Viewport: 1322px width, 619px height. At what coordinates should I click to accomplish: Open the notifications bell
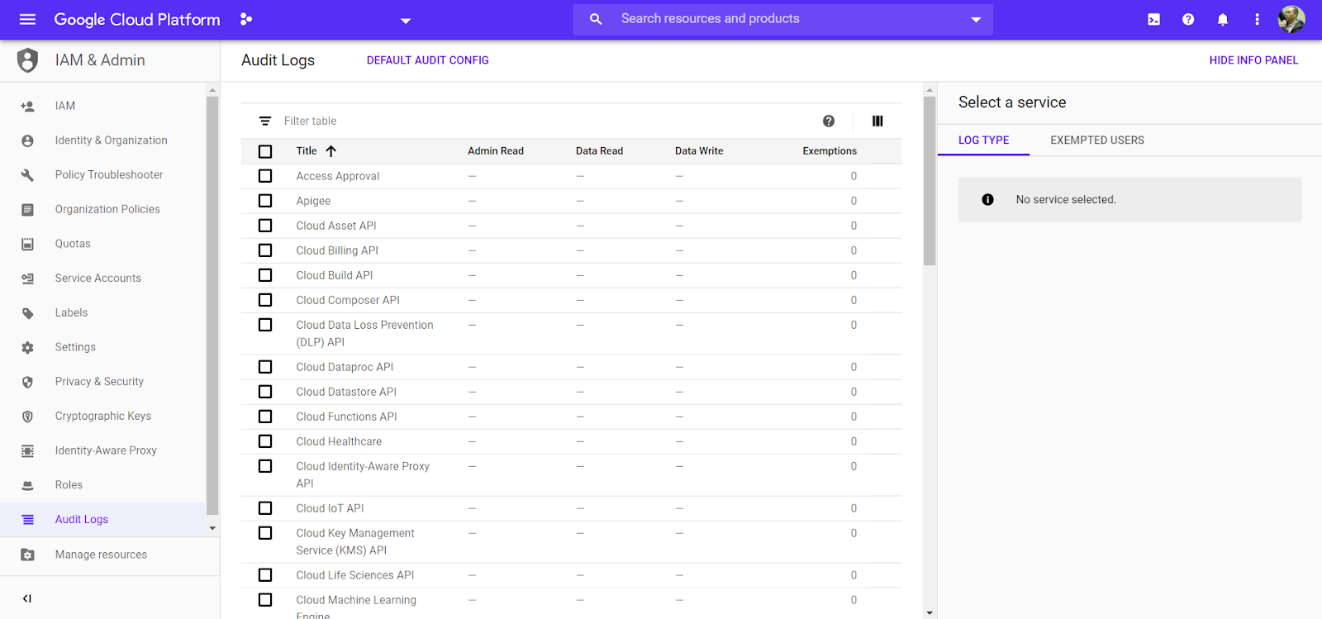(1223, 20)
